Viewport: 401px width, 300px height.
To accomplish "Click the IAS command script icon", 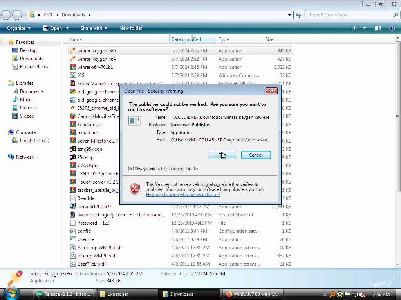I will click(x=73, y=75).
